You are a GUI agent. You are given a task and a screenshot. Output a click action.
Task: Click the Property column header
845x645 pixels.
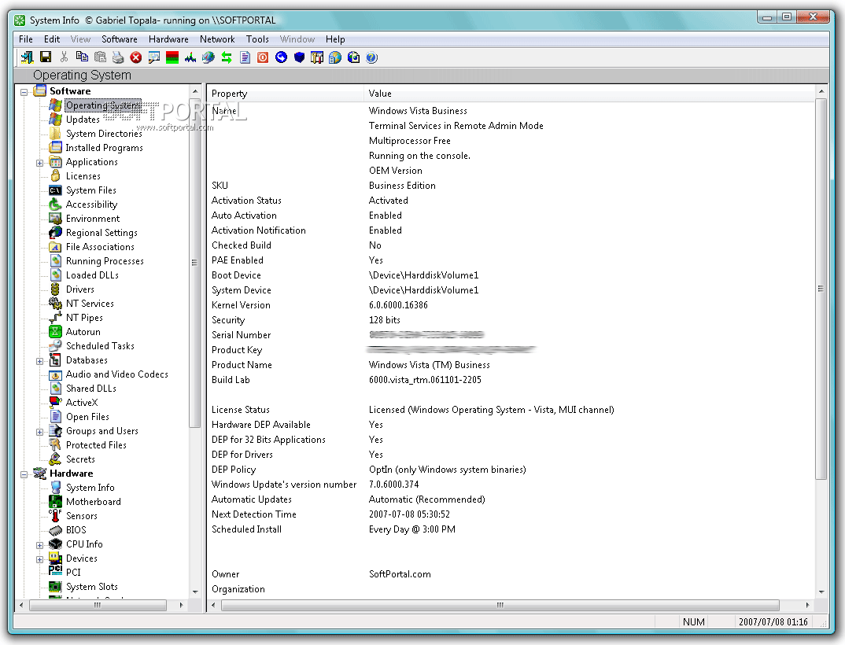tap(286, 94)
